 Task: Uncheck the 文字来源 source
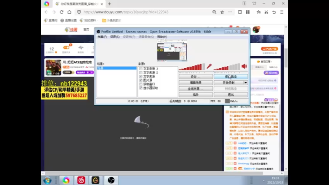tap(141, 76)
